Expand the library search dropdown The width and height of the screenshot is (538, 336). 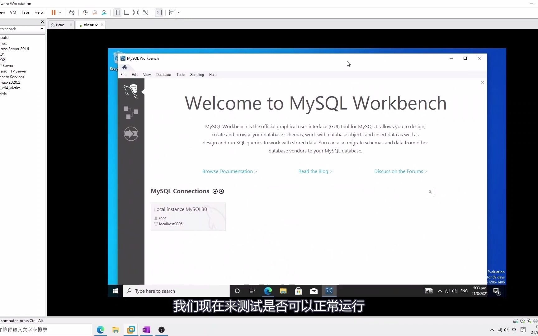pos(42,29)
